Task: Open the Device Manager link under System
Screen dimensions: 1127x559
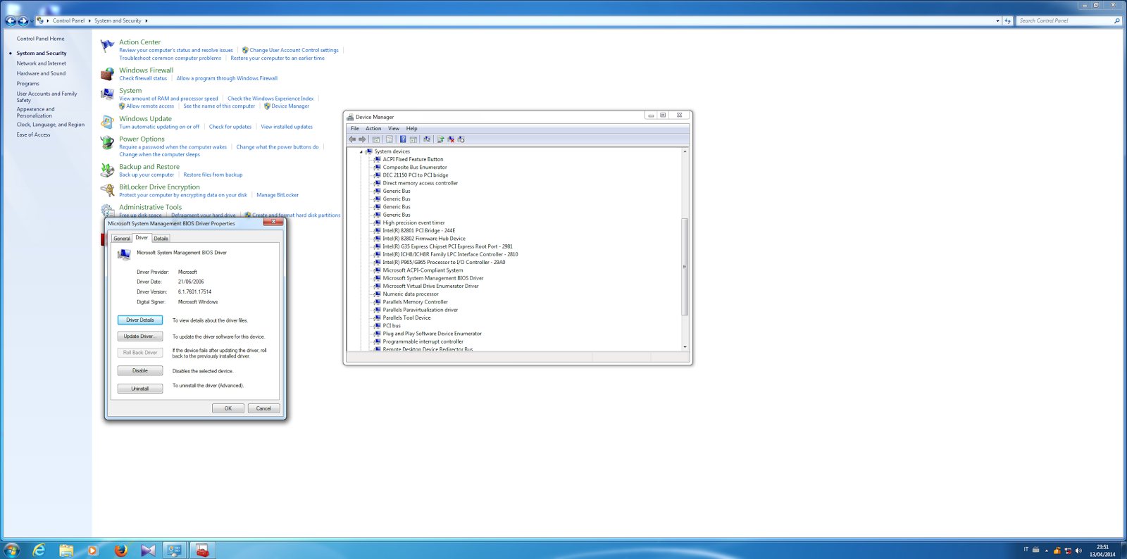Action: (290, 106)
